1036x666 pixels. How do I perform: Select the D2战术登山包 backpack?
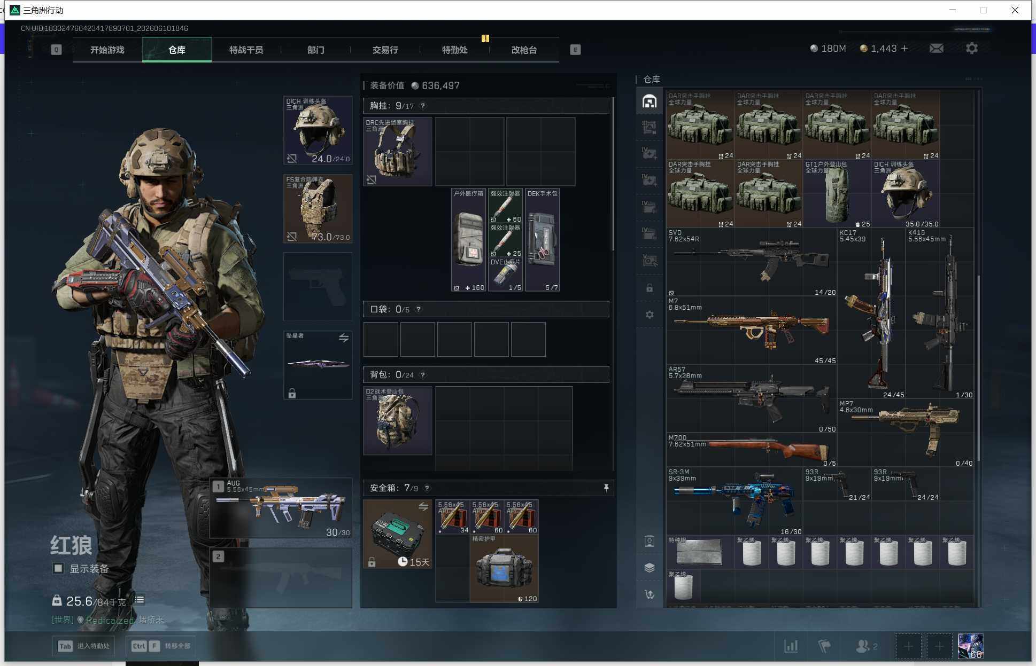[398, 421]
